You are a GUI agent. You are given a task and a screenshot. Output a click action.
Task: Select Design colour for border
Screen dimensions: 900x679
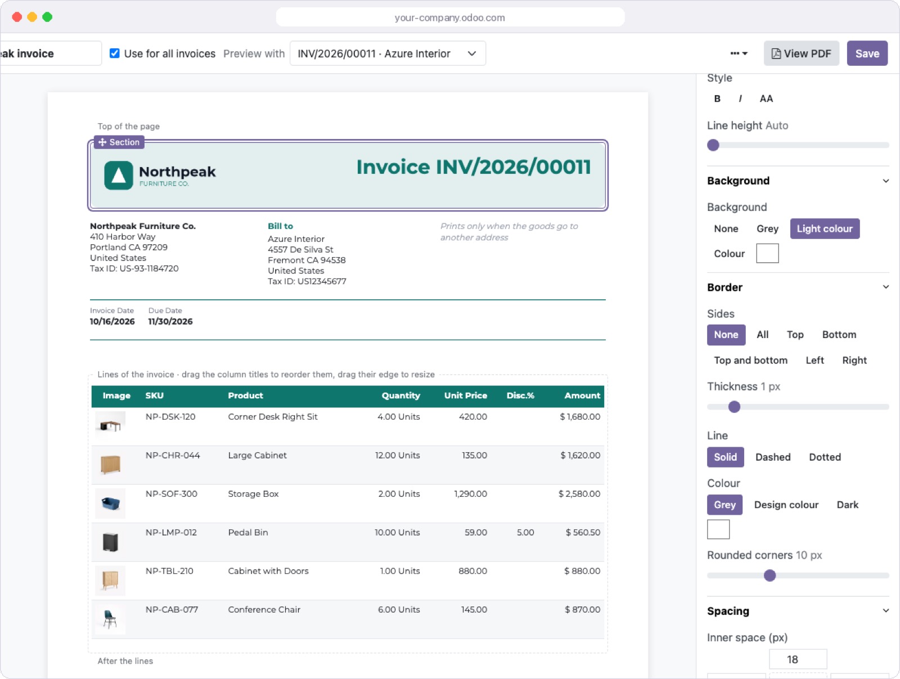tap(786, 505)
